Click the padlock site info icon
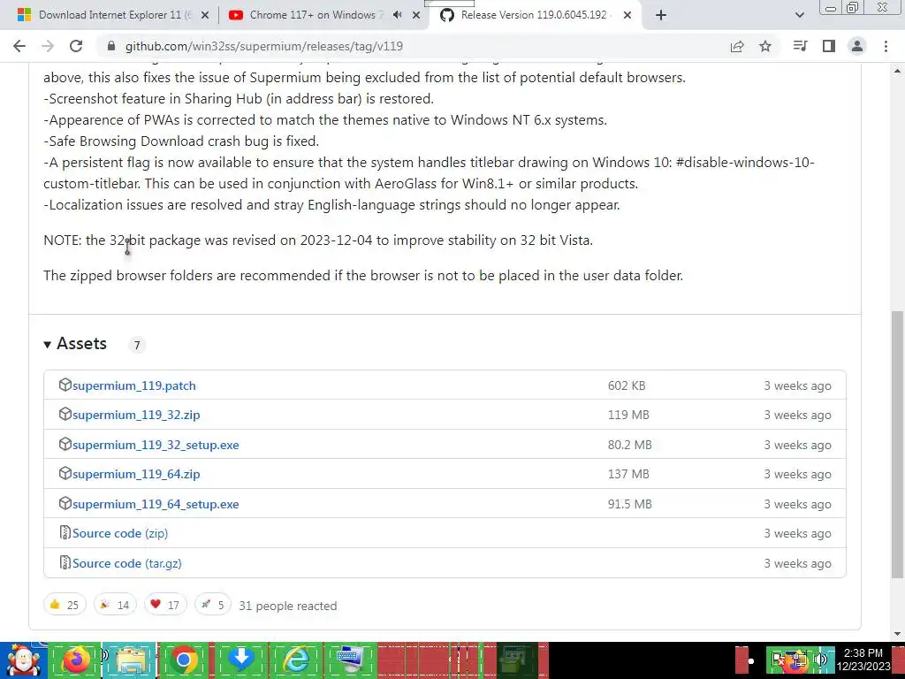 pos(112,46)
